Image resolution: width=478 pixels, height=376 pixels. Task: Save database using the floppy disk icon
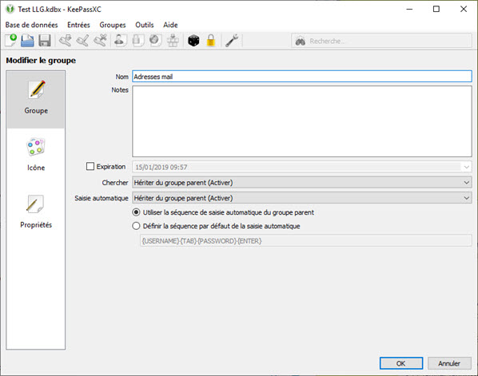45,41
